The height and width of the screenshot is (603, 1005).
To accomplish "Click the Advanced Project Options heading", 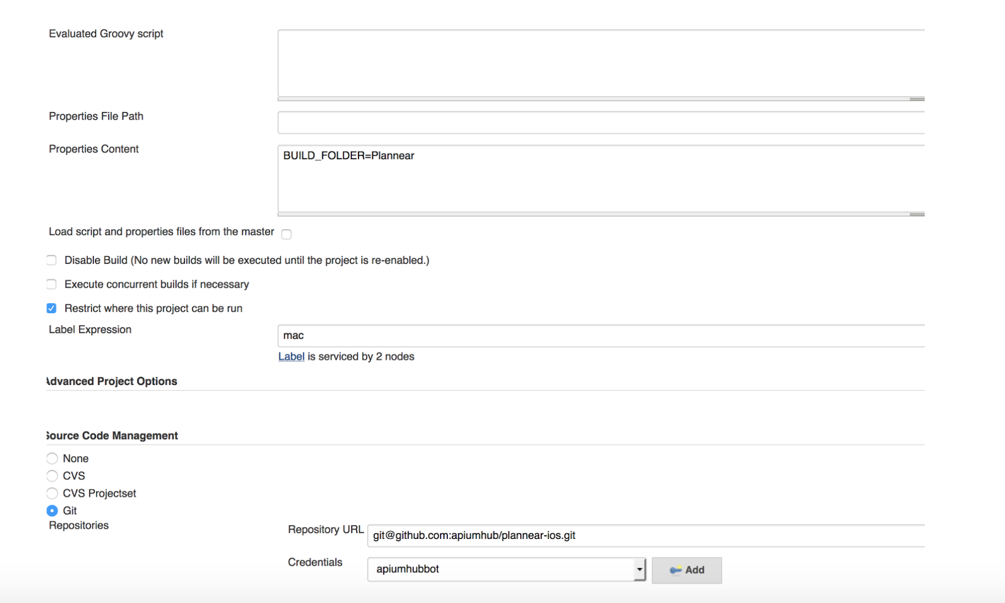I will pyautogui.click(x=112, y=382).
